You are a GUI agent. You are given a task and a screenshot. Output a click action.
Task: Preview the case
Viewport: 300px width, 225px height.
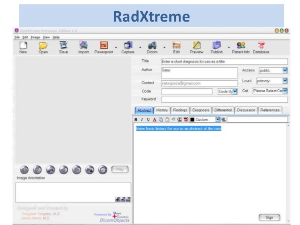(x=197, y=47)
